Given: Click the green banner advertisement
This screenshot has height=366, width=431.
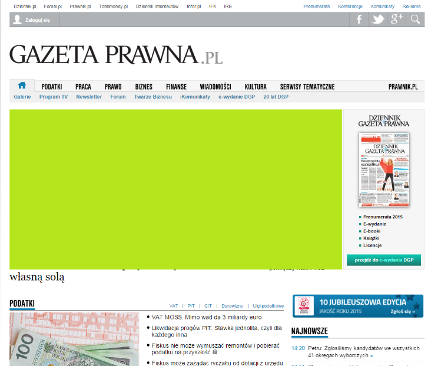Looking at the screenshot, I should [x=175, y=189].
